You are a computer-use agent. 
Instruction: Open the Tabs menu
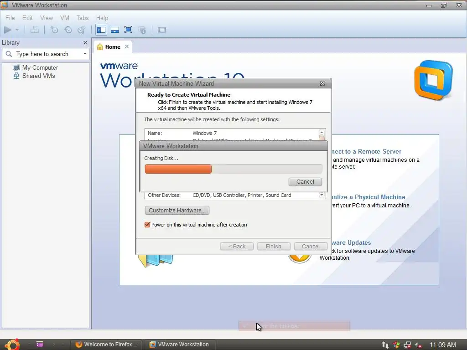pos(83,18)
